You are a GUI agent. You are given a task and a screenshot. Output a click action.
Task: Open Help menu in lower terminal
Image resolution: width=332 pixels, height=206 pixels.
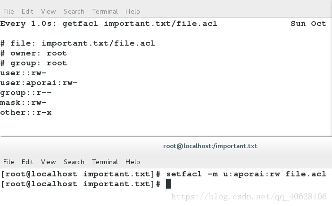(x=133, y=162)
